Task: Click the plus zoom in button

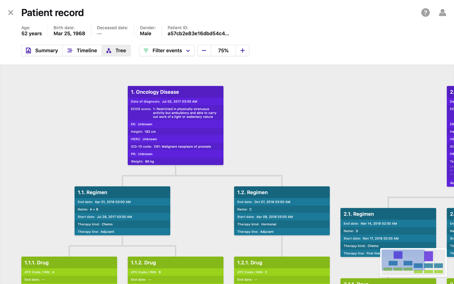Action: (242, 50)
